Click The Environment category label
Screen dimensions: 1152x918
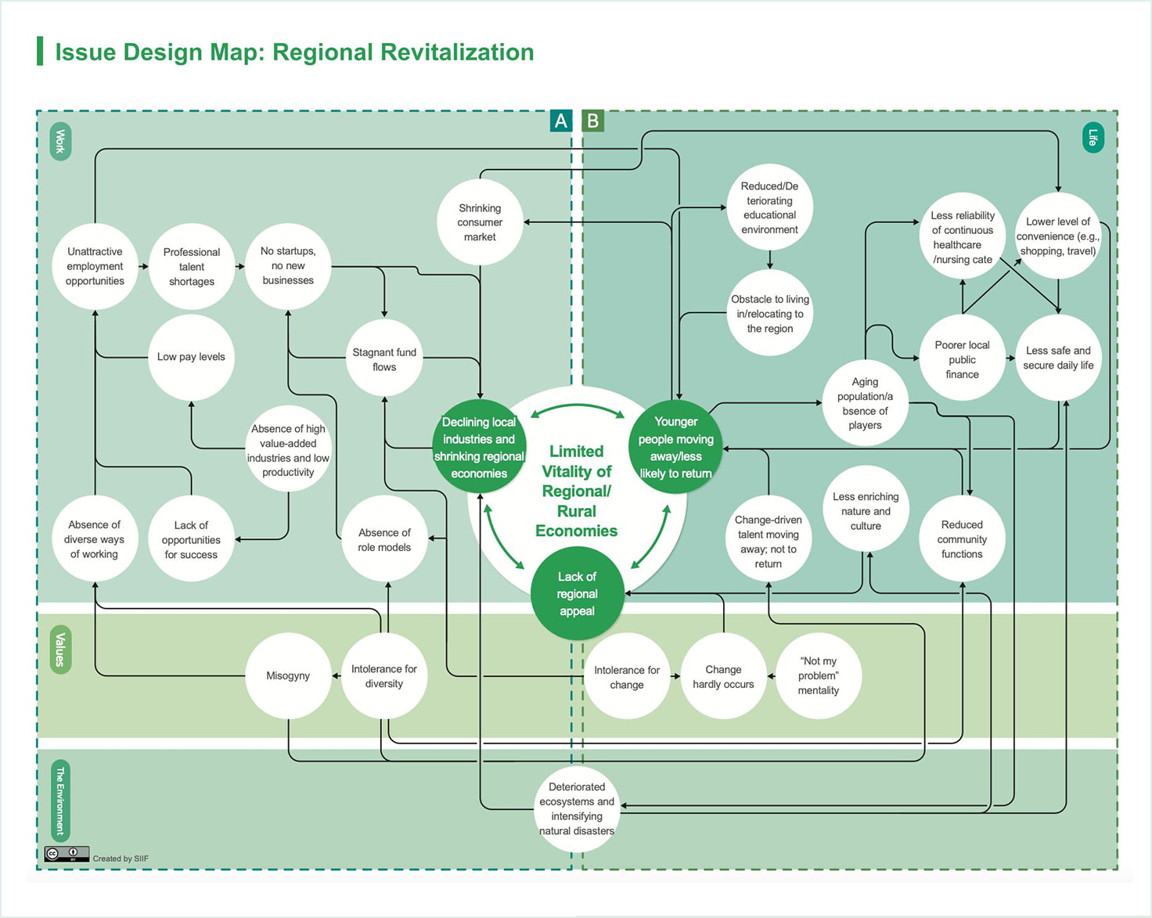(60, 801)
